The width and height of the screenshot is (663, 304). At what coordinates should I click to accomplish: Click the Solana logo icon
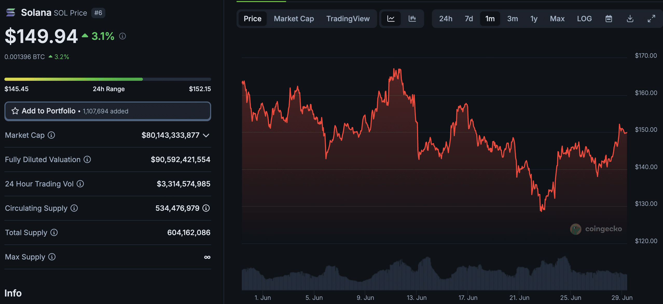[x=11, y=12]
